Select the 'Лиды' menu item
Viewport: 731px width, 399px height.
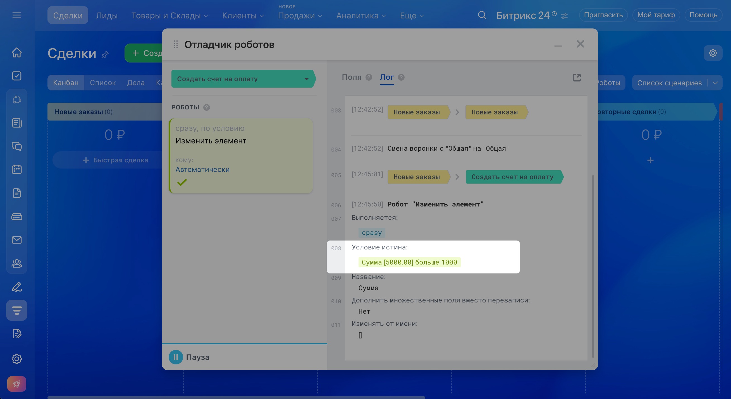[107, 16]
